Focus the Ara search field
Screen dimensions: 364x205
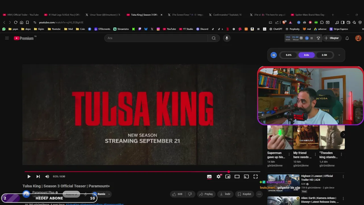[x=156, y=38]
